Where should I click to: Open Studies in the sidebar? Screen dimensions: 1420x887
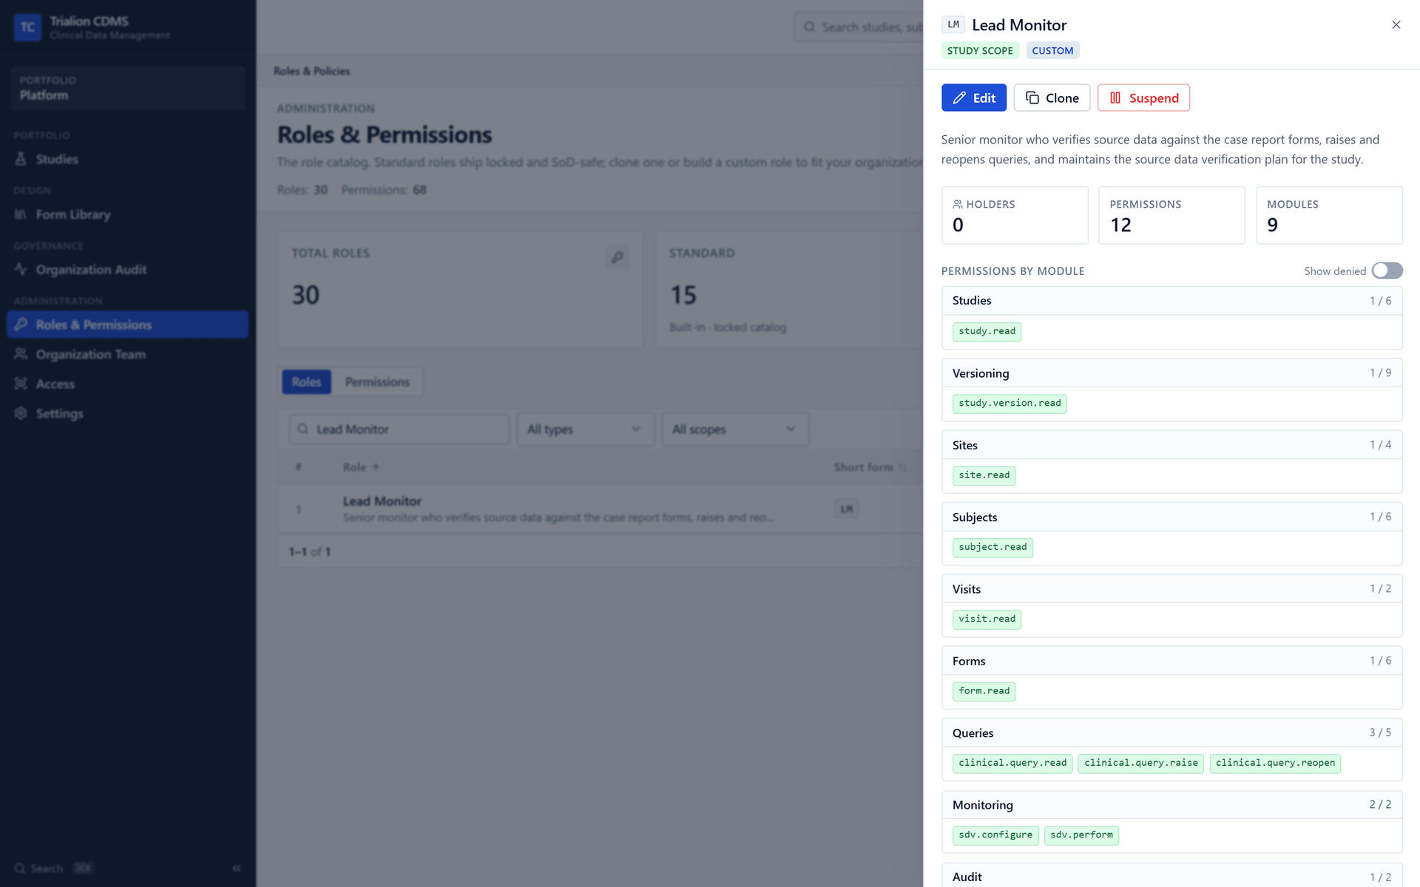pos(127,159)
